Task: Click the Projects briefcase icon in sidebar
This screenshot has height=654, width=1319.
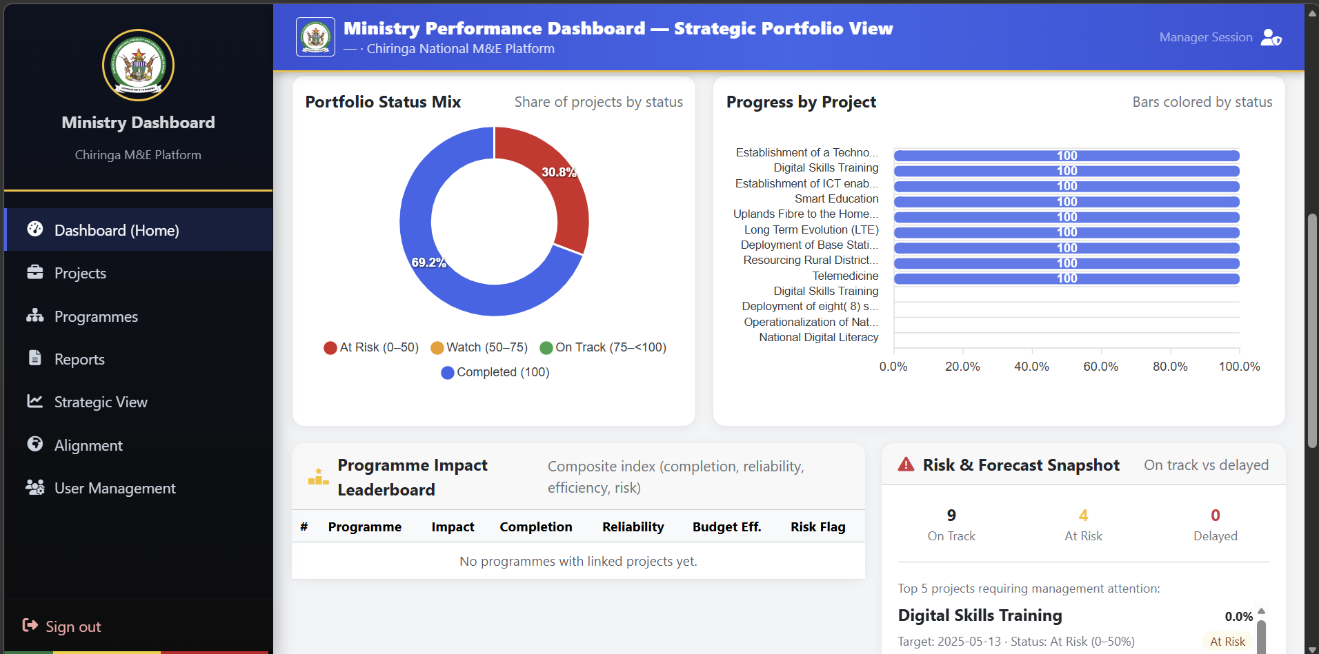Action: [x=34, y=273]
